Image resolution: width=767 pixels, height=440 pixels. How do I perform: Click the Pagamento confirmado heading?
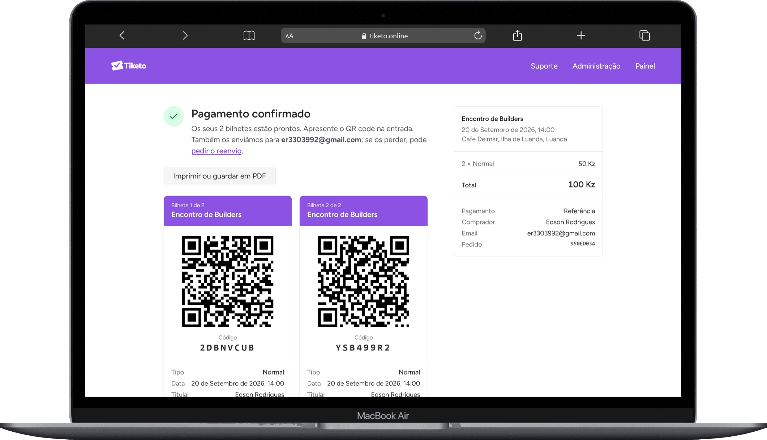pyautogui.click(x=251, y=114)
